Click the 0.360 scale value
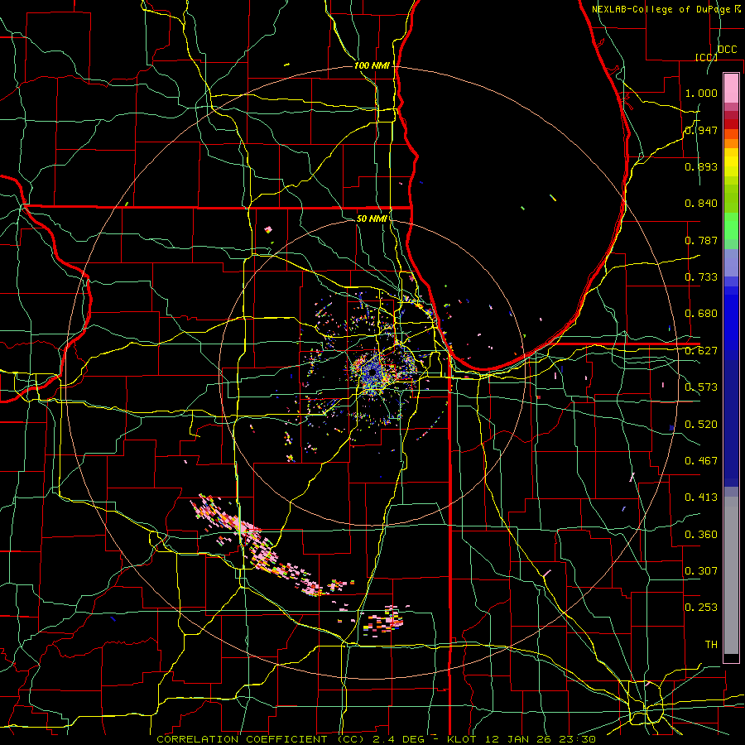The image size is (745, 745). click(701, 535)
